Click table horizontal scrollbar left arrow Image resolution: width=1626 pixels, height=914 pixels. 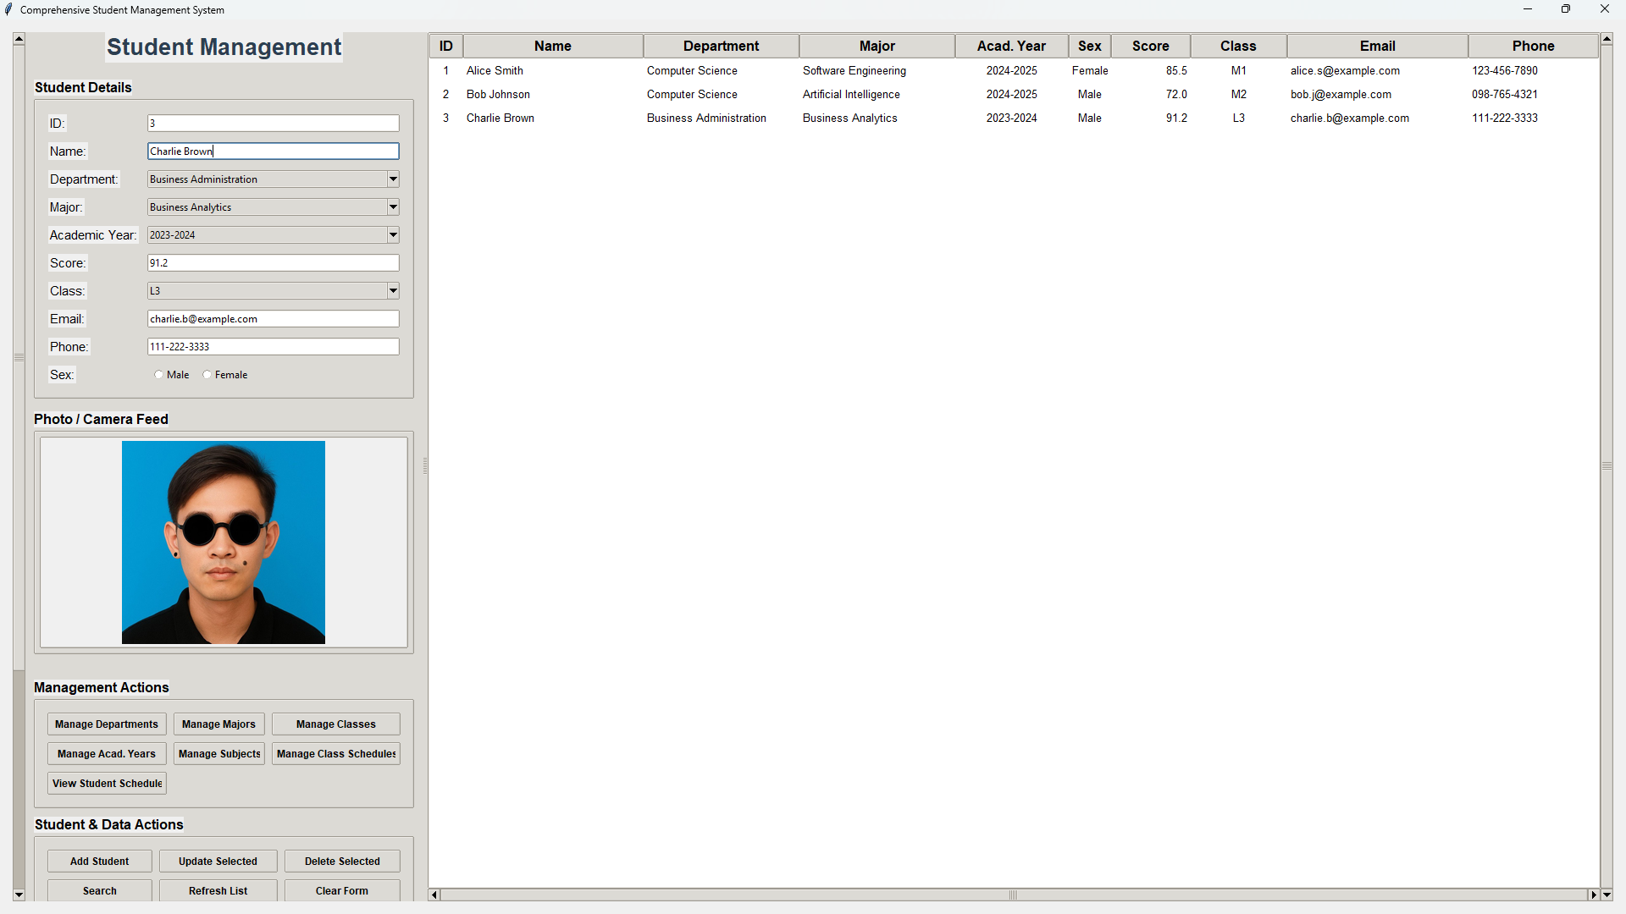click(434, 895)
